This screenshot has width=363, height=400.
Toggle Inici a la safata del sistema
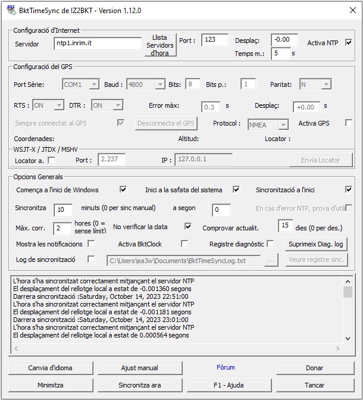coord(236,189)
